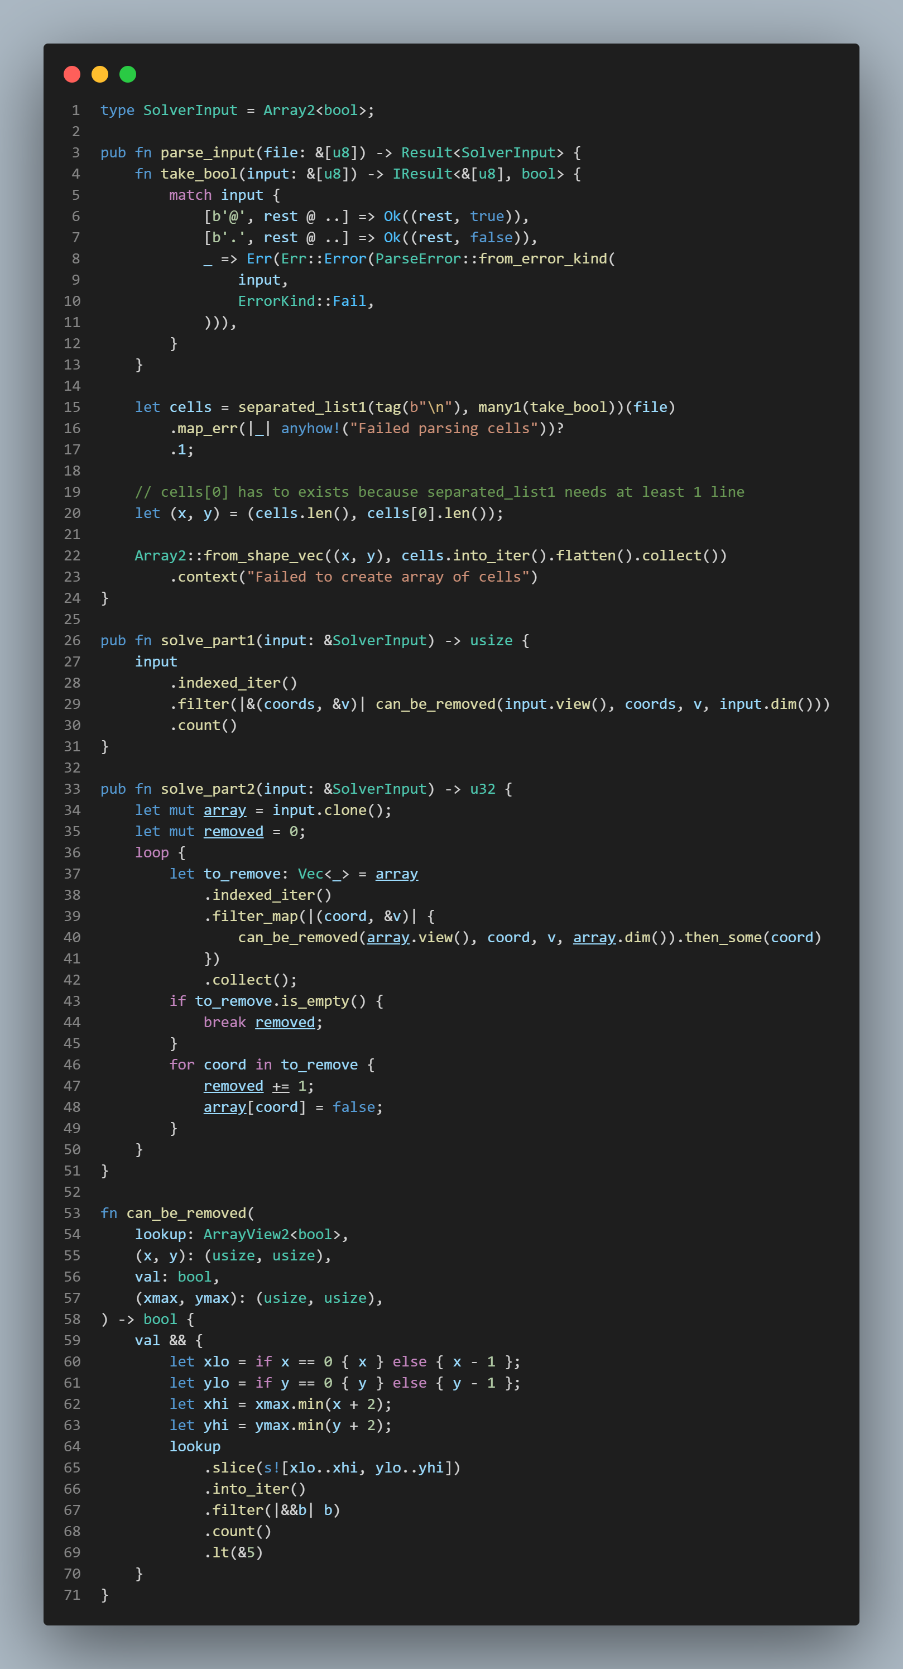The image size is (903, 1669).
Task: Click "input.clone()" on line 34
Action: (328, 810)
